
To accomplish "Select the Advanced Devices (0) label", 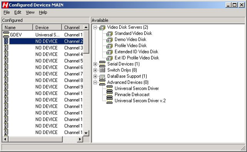I will click(x=128, y=82).
